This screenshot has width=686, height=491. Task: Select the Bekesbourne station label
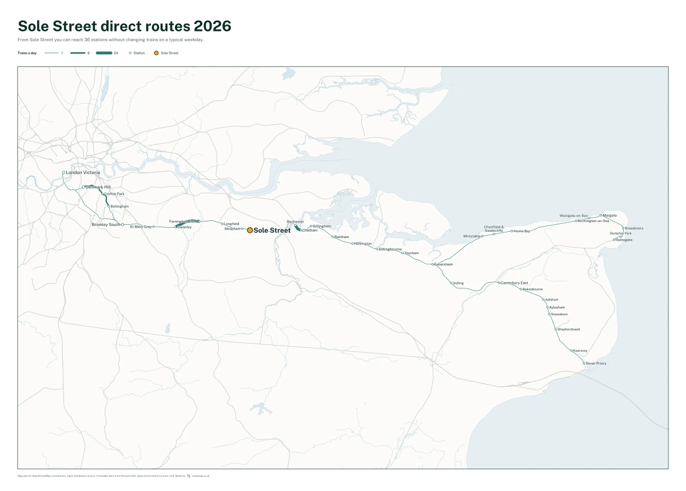pos(533,289)
